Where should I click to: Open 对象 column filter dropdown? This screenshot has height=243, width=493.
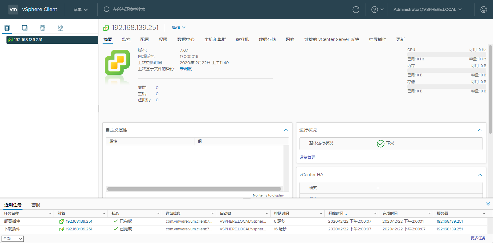coord(104,213)
